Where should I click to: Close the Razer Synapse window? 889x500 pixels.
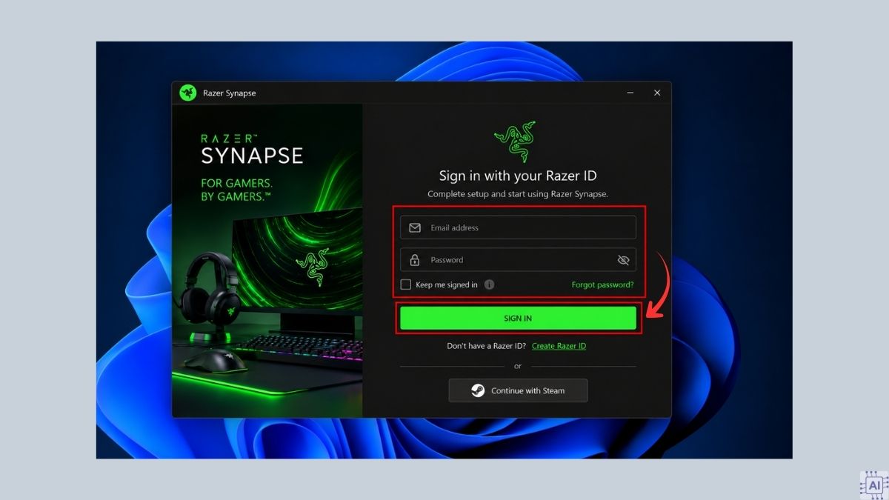tap(657, 93)
